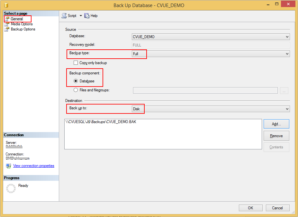Expand the Backup type dropdown
Image resolution: width=298 pixels, height=217 pixels.
(211, 54)
